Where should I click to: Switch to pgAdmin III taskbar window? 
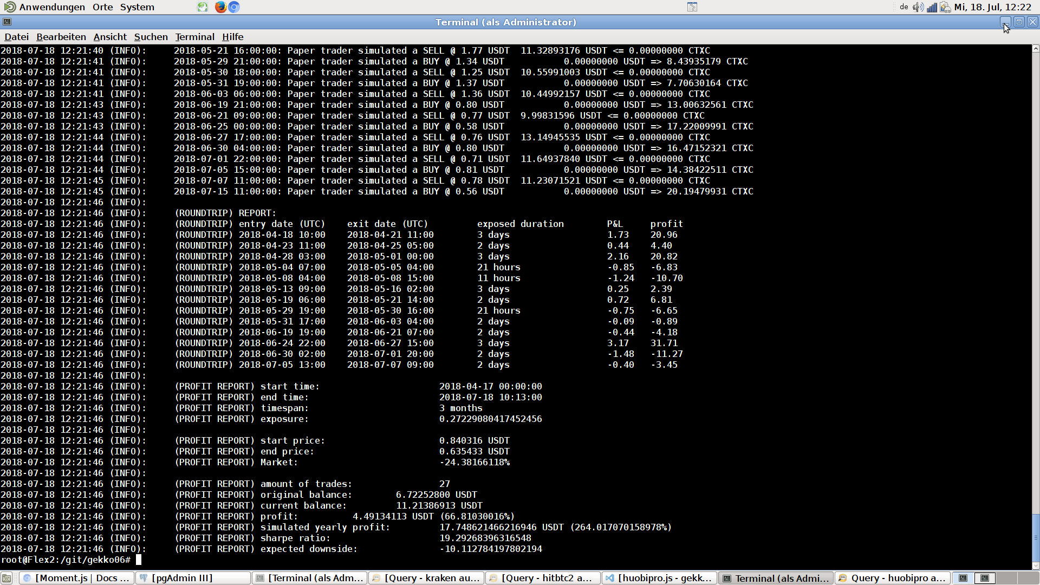[x=192, y=578]
